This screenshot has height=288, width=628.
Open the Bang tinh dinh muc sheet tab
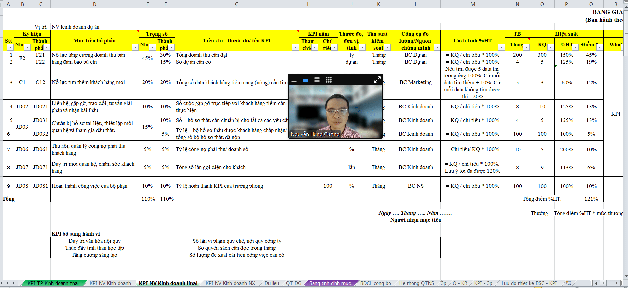(x=330, y=283)
